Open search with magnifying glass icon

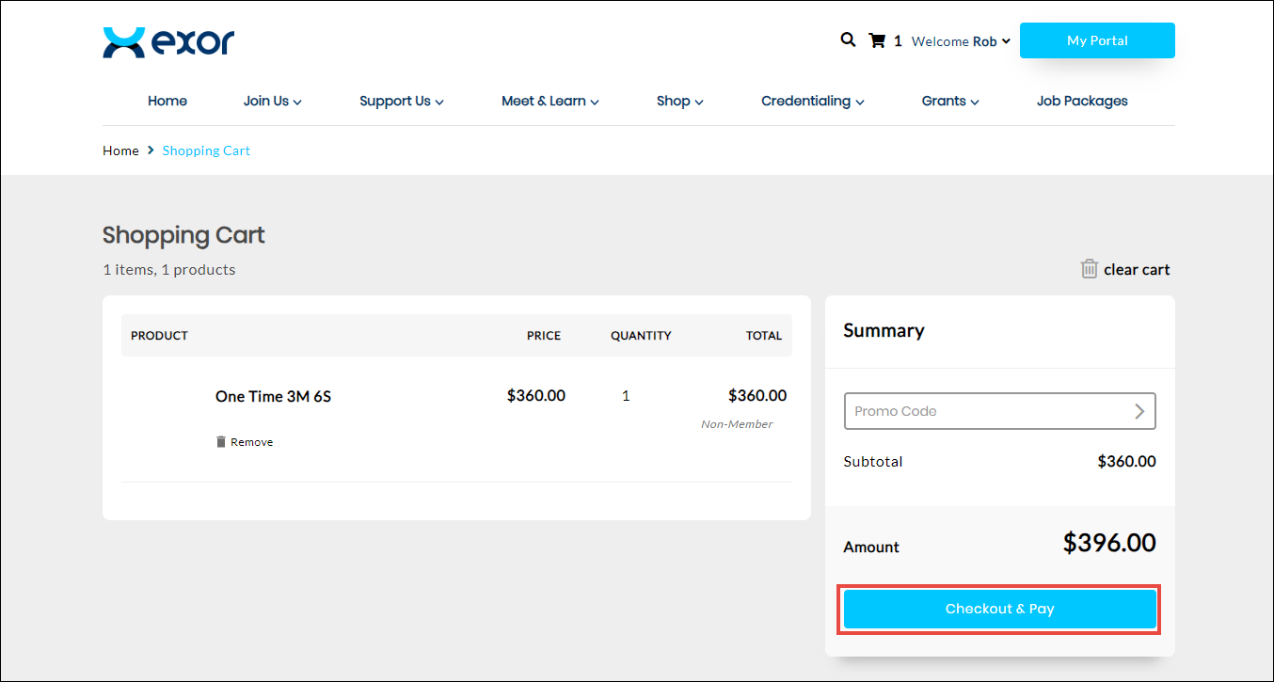click(x=848, y=40)
